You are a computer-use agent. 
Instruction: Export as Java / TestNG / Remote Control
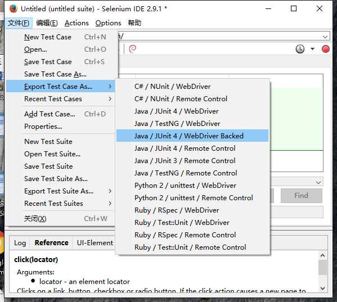pos(192,173)
